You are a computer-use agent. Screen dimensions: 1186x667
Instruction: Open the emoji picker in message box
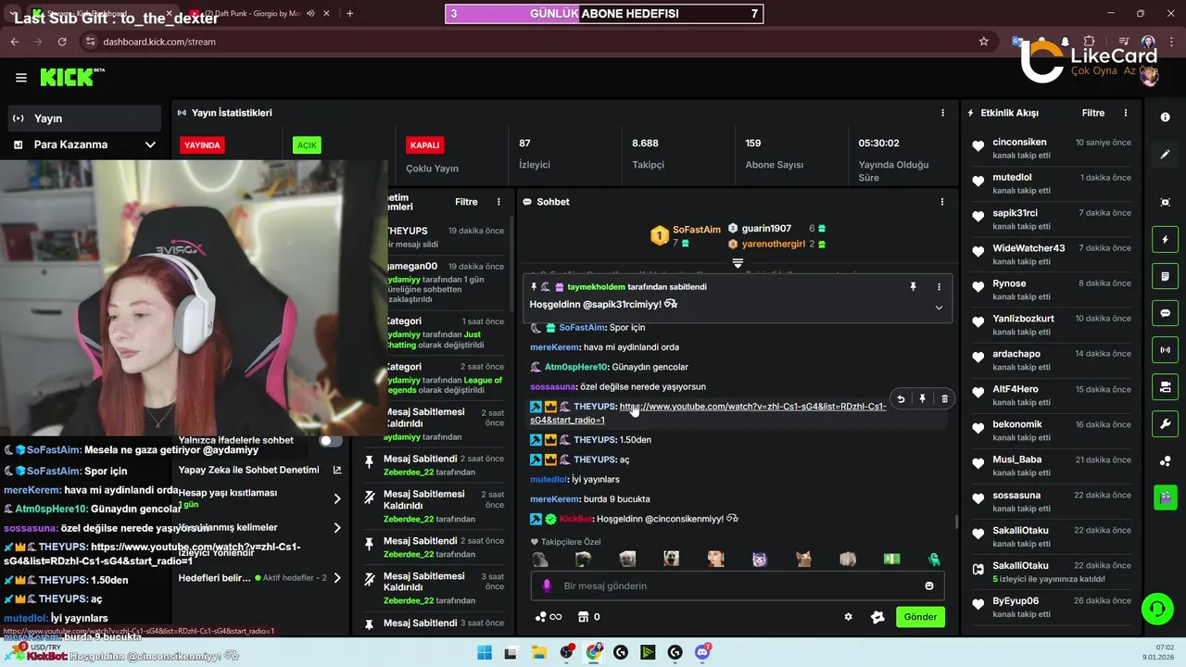coord(929,585)
